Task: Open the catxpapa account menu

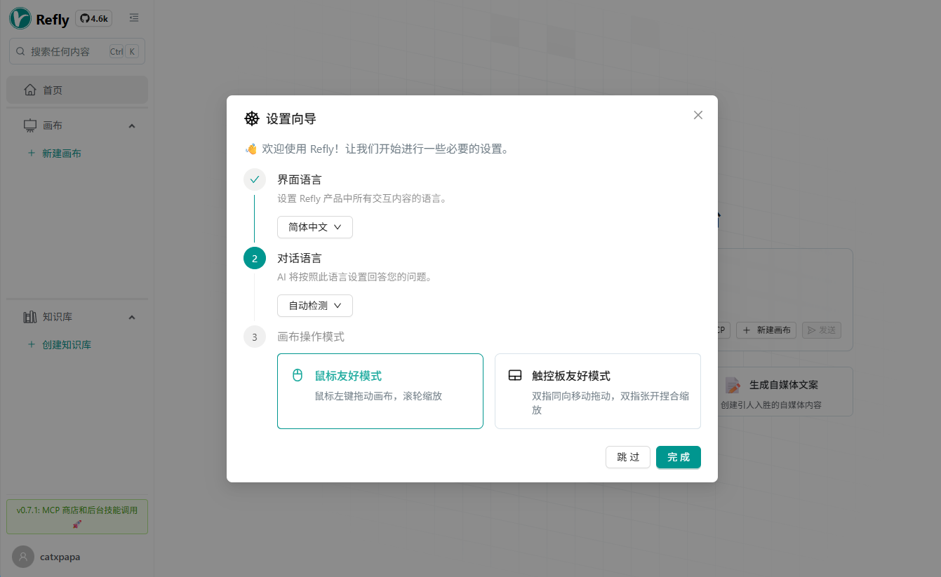Action: (46, 557)
